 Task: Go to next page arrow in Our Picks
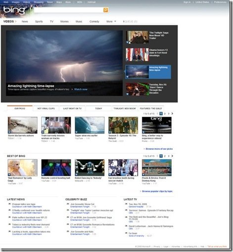pyautogui.click(x=172, y=114)
